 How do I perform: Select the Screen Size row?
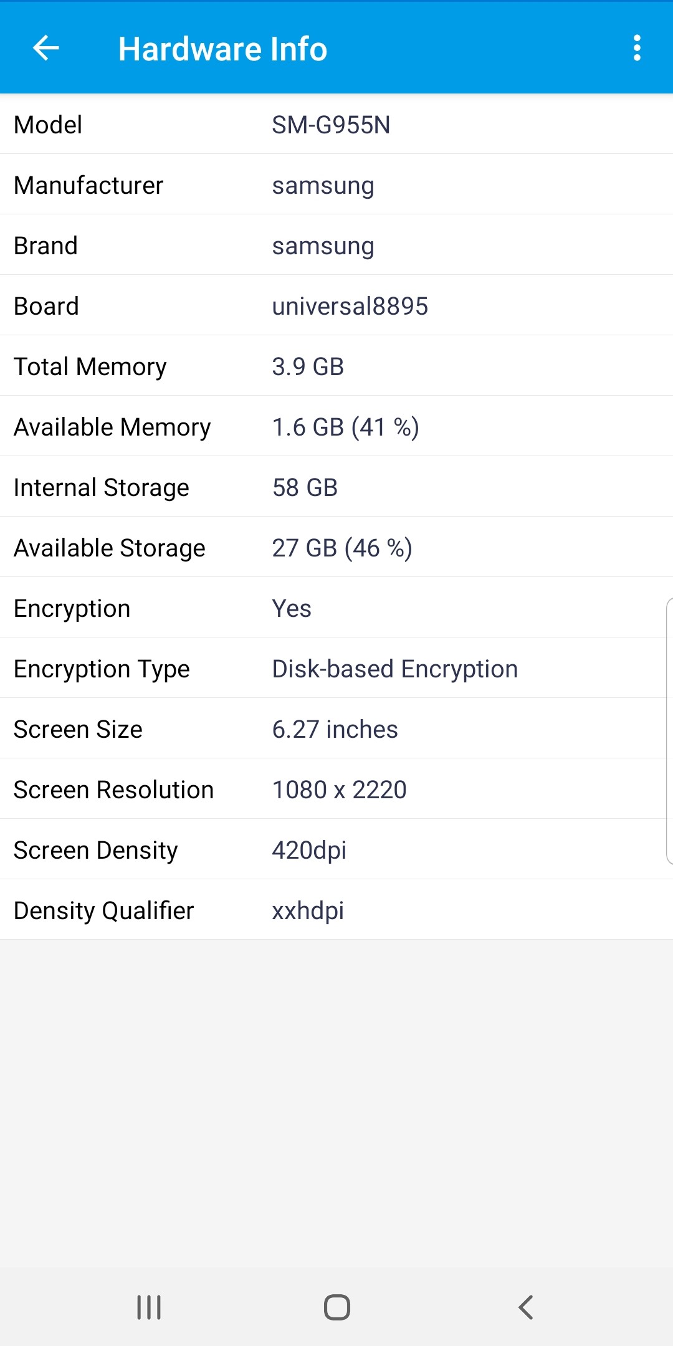coord(336,729)
